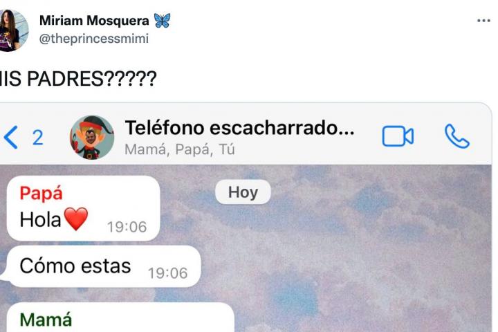The image size is (498, 332).
Task: Click the MIS PADRES????? tweet text
Action: (x=77, y=78)
